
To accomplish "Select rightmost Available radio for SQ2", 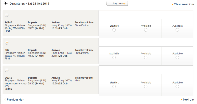I will 177,57.
